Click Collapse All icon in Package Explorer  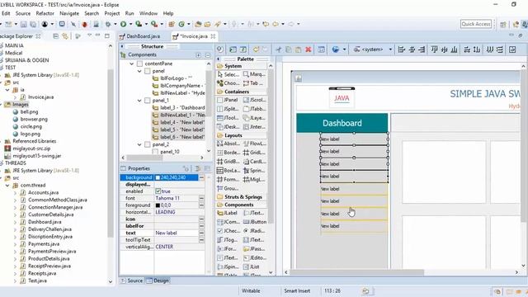click(56, 36)
